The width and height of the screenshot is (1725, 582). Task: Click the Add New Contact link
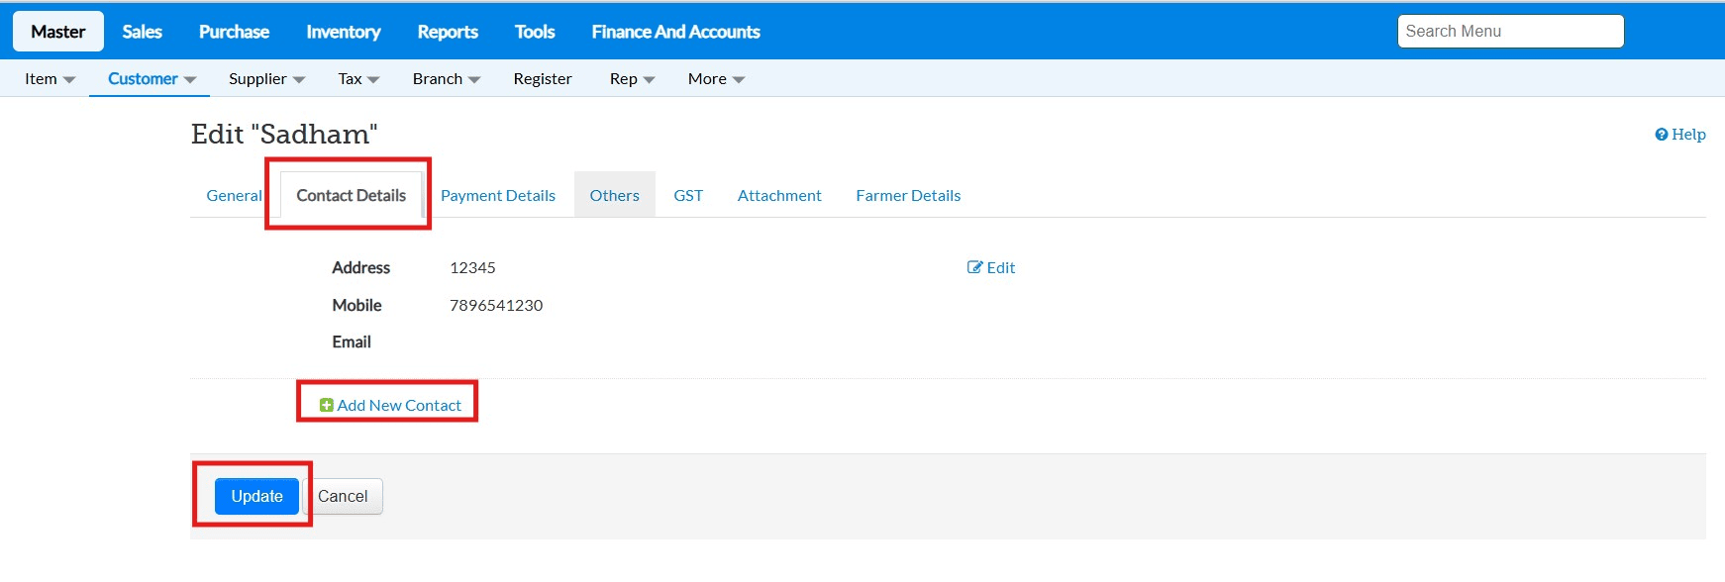399,405
